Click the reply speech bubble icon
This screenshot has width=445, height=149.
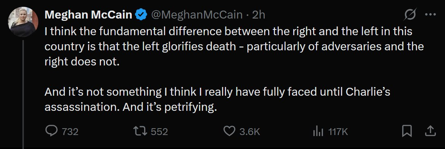(51, 131)
